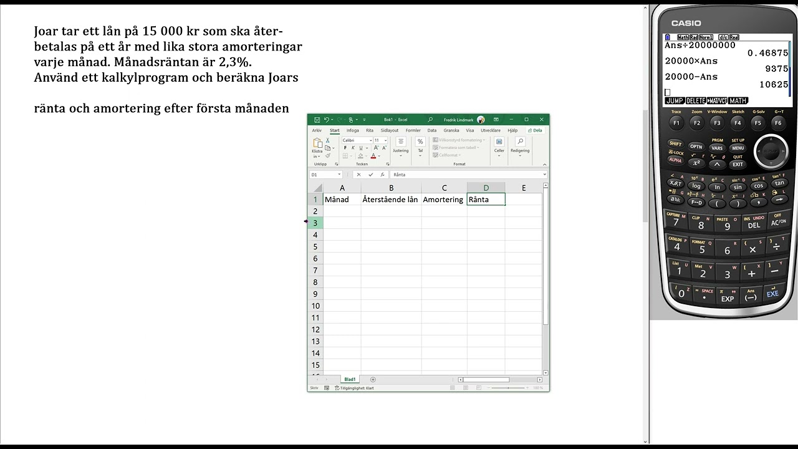Open the Calibri font name dropdown
The width and height of the screenshot is (798, 449).
[370, 140]
